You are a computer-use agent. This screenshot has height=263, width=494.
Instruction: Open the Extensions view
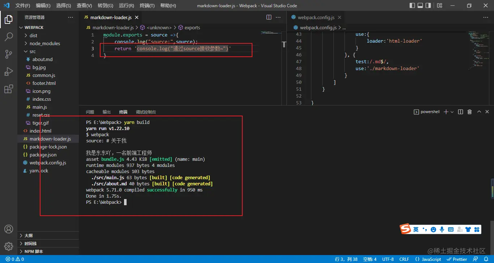pos(9,89)
